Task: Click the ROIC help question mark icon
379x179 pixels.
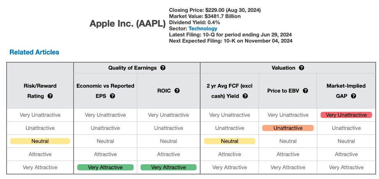Action: [x=177, y=91]
